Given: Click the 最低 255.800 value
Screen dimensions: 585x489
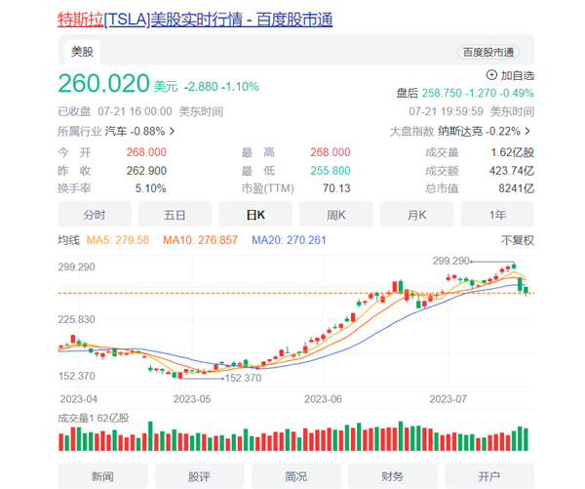Looking at the screenshot, I should coord(331,171).
